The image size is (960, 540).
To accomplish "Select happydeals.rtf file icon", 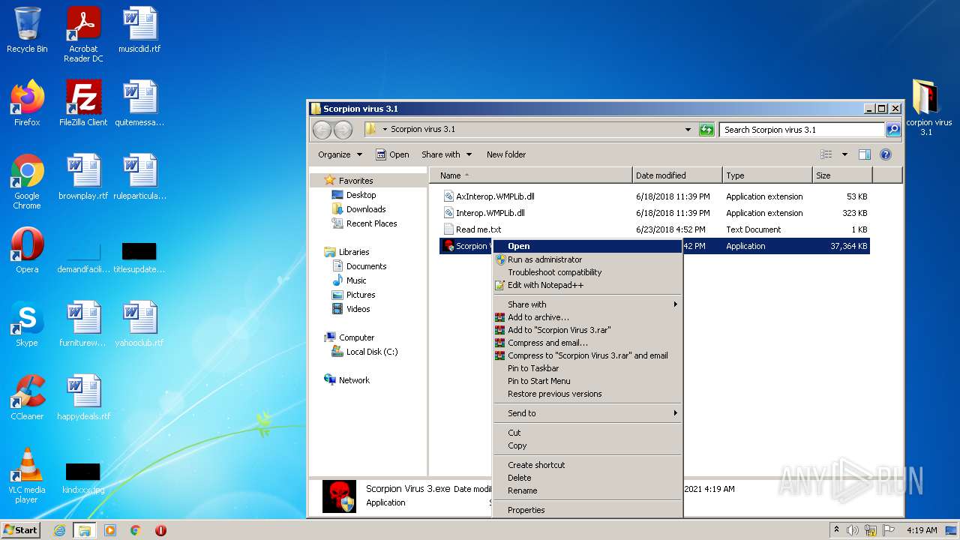I will click(83, 397).
